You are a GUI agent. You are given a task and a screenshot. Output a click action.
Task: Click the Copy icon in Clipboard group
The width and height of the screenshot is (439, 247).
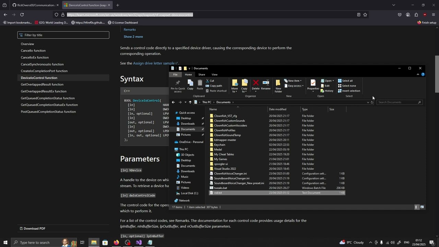190,85
